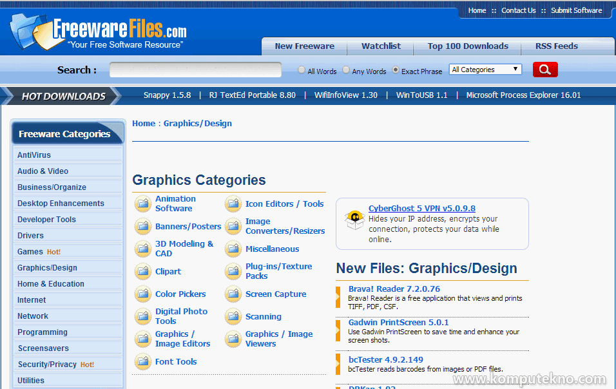Image resolution: width=616 pixels, height=389 pixels.
Task: Open Microsoft Process Explorer 16.01 link
Action: pyautogui.click(x=523, y=95)
